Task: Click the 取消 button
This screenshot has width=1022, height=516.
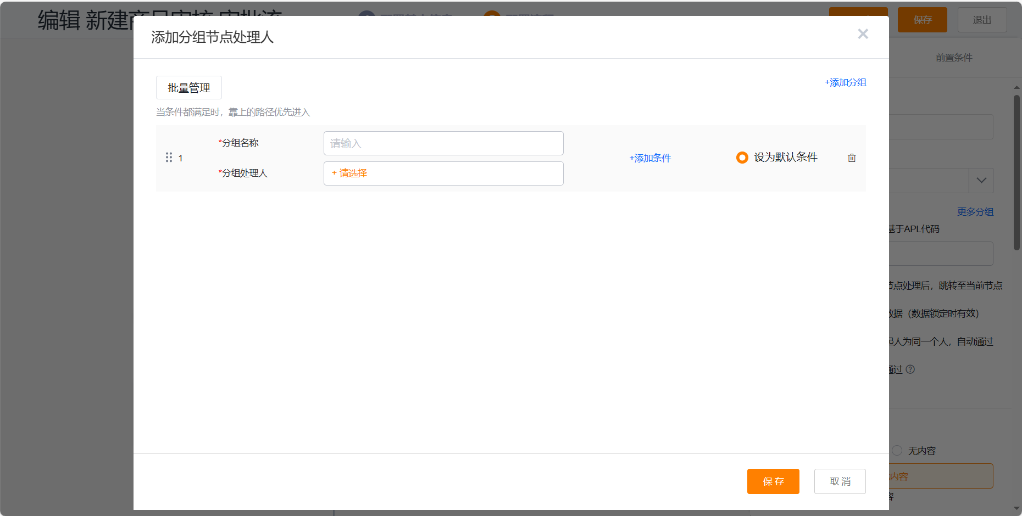Action: point(840,481)
